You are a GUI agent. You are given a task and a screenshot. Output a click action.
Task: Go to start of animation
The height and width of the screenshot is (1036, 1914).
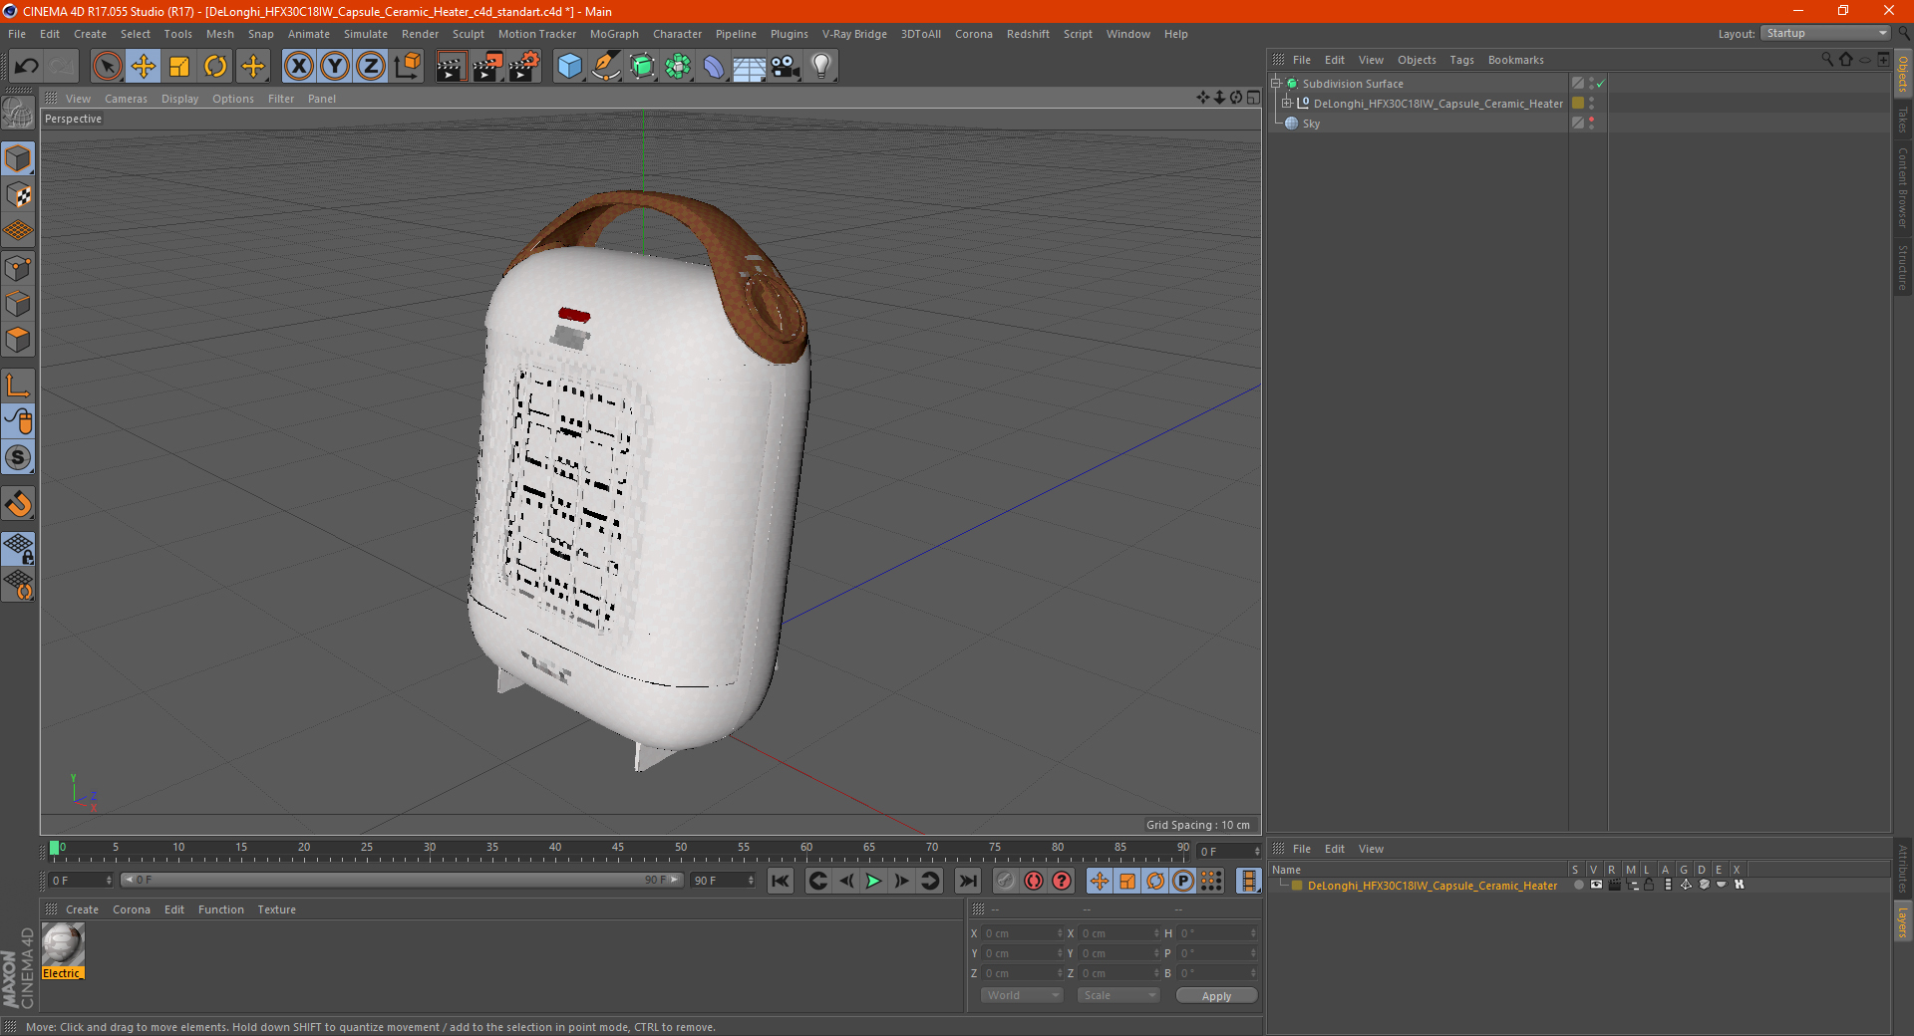pos(781,881)
